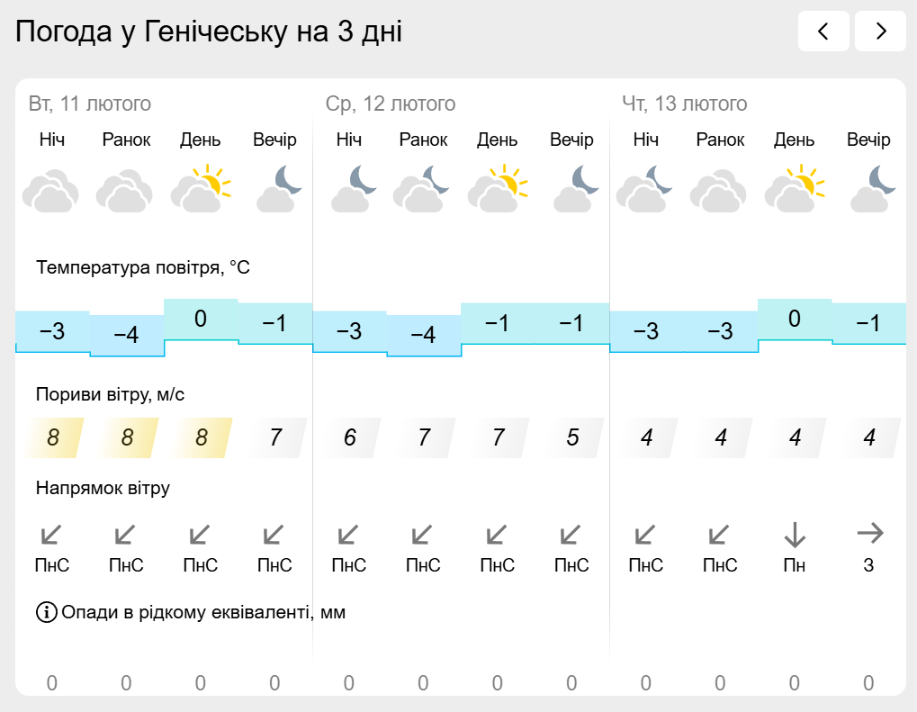
Task: Click the 0 temperature bar on Thursday day
Action: 795,320
